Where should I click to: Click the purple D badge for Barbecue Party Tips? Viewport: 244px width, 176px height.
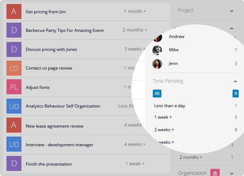pyautogui.click(x=14, y=30)
